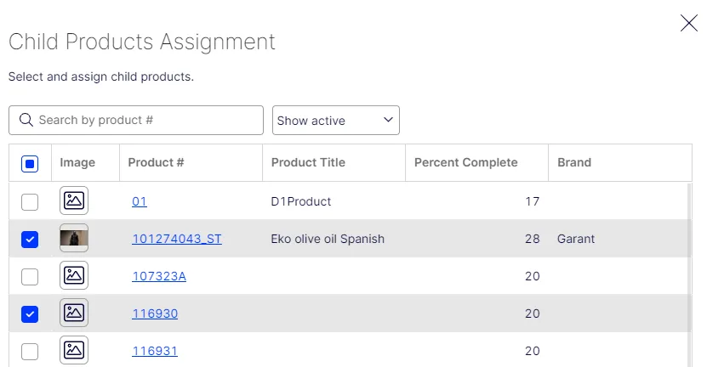
Task: Select the Eko olive oil Spanish title cell
Action: pyautogui.click(x=328, y=239)
